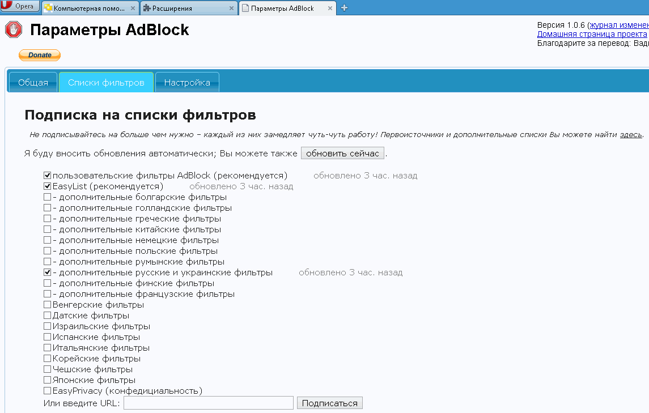Switch to the Компьютерная помощь browser tab
Screen dimensions: 649x413
[90, 8]
